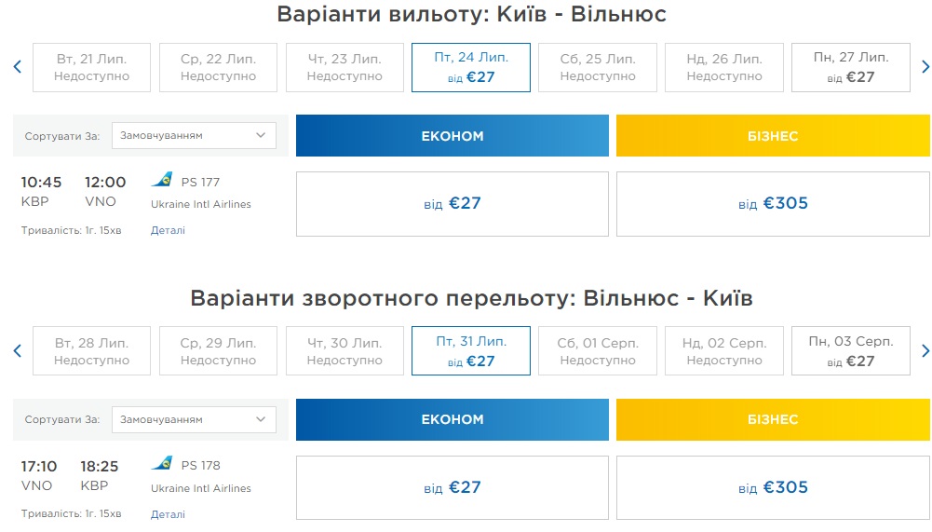Choose economy €27 fare for PS 178

[452, 487]
